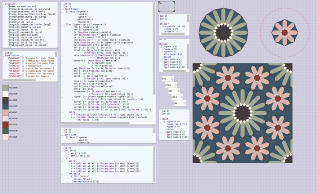
Task: Collapse the (require ...) form fold arrow
Action: [x=4, y=4]
